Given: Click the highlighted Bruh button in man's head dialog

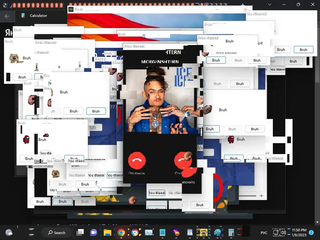Looking at the screenshot, I should coord(211,129).
